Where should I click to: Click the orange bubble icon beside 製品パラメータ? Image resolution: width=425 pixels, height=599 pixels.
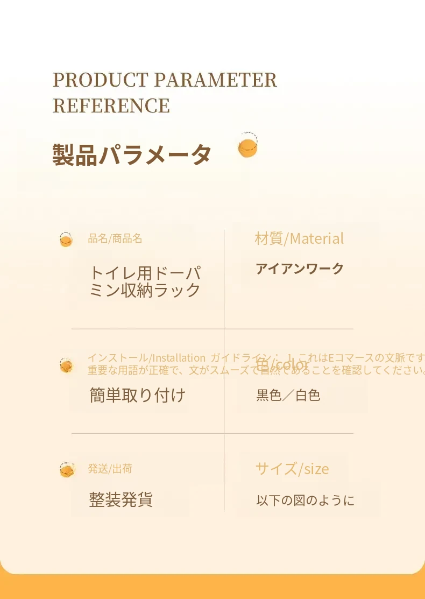tap(248, 146)
